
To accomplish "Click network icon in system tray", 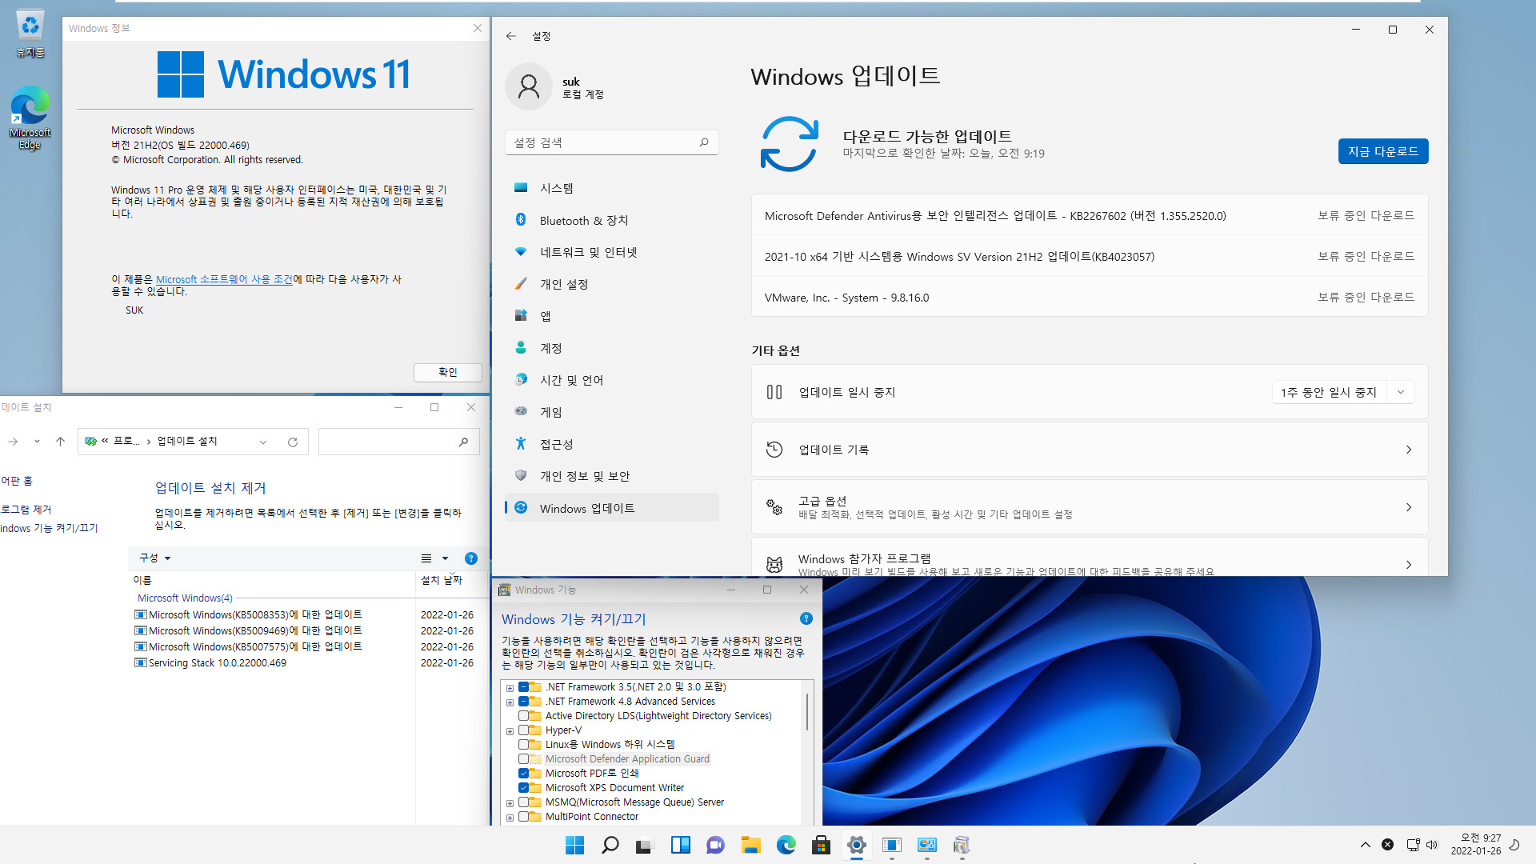I will (x=1413, y=845).
